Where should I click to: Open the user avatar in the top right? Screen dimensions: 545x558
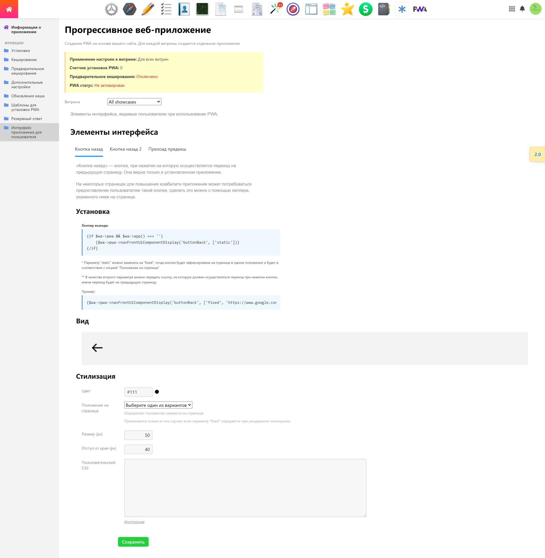click(x=535, y=9)
